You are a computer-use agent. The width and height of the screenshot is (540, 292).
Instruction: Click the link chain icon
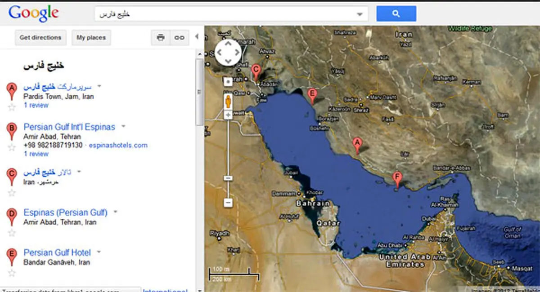[180, 38]
